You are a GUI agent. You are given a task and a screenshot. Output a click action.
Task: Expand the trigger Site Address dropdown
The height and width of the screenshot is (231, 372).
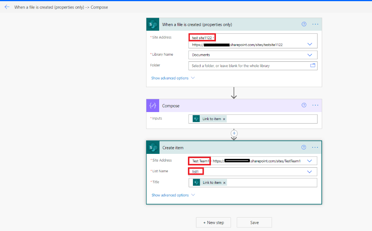tap(309, 44)
